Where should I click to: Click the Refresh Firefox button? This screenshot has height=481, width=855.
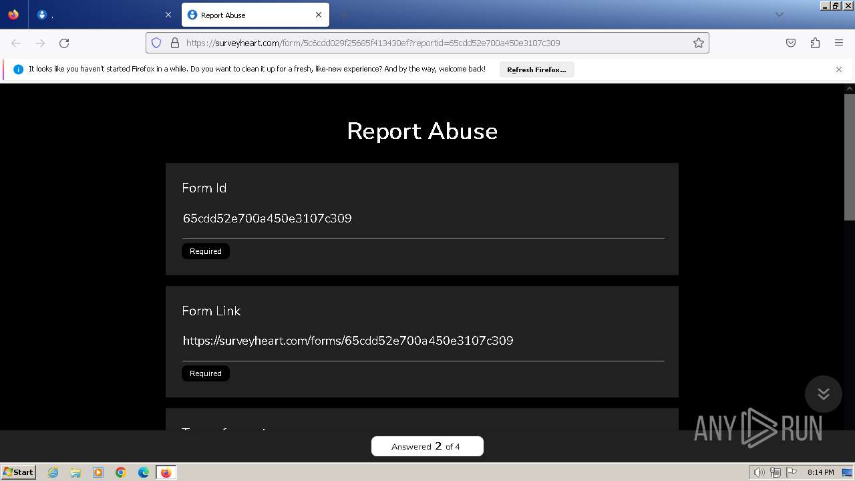(x=536, y=69)
